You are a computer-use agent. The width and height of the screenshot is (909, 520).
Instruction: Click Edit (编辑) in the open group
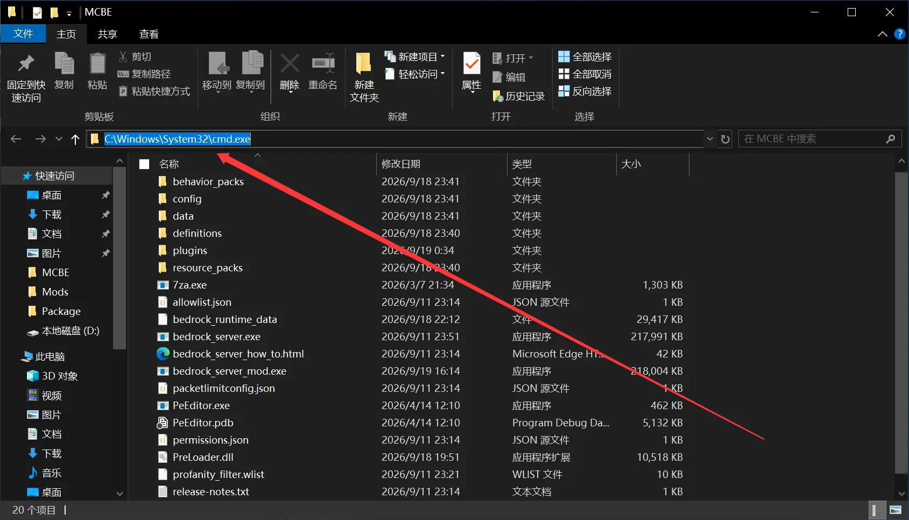(509, 77)
